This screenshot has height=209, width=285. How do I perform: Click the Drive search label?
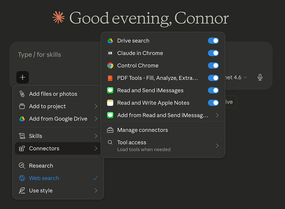pyautogui.click(x=133, y=41)
